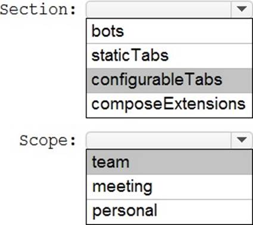Select the highlighted team scope option
Viewport: 253px width, 225px height.
[x=170, y=162]
